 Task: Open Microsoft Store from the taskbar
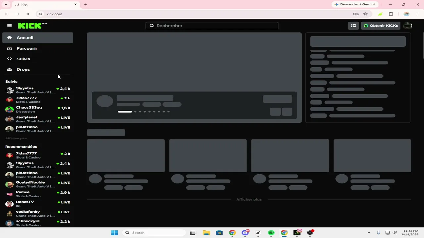pyautogui.click(x=219, y=233)
